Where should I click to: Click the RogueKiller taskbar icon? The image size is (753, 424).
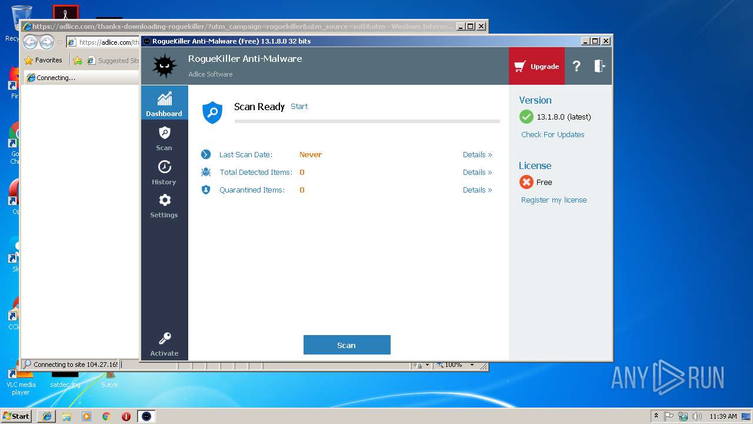(146, 416)
